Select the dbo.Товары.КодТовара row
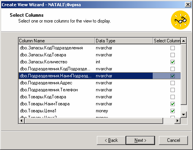The width and height of the screenshot is (193, 150). pyautogui.click(x=100, y=97)
